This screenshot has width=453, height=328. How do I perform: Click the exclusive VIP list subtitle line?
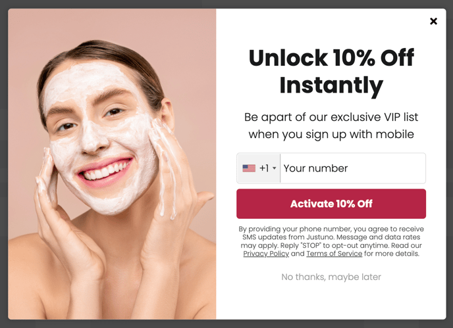click(x=331, y=117)
